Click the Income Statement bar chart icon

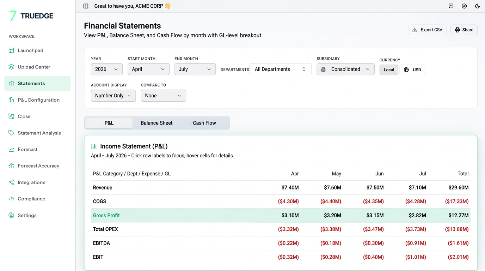[94, 146]
